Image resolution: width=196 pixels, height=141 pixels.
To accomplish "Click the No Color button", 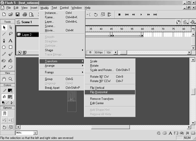I will [x=7, y=103].
